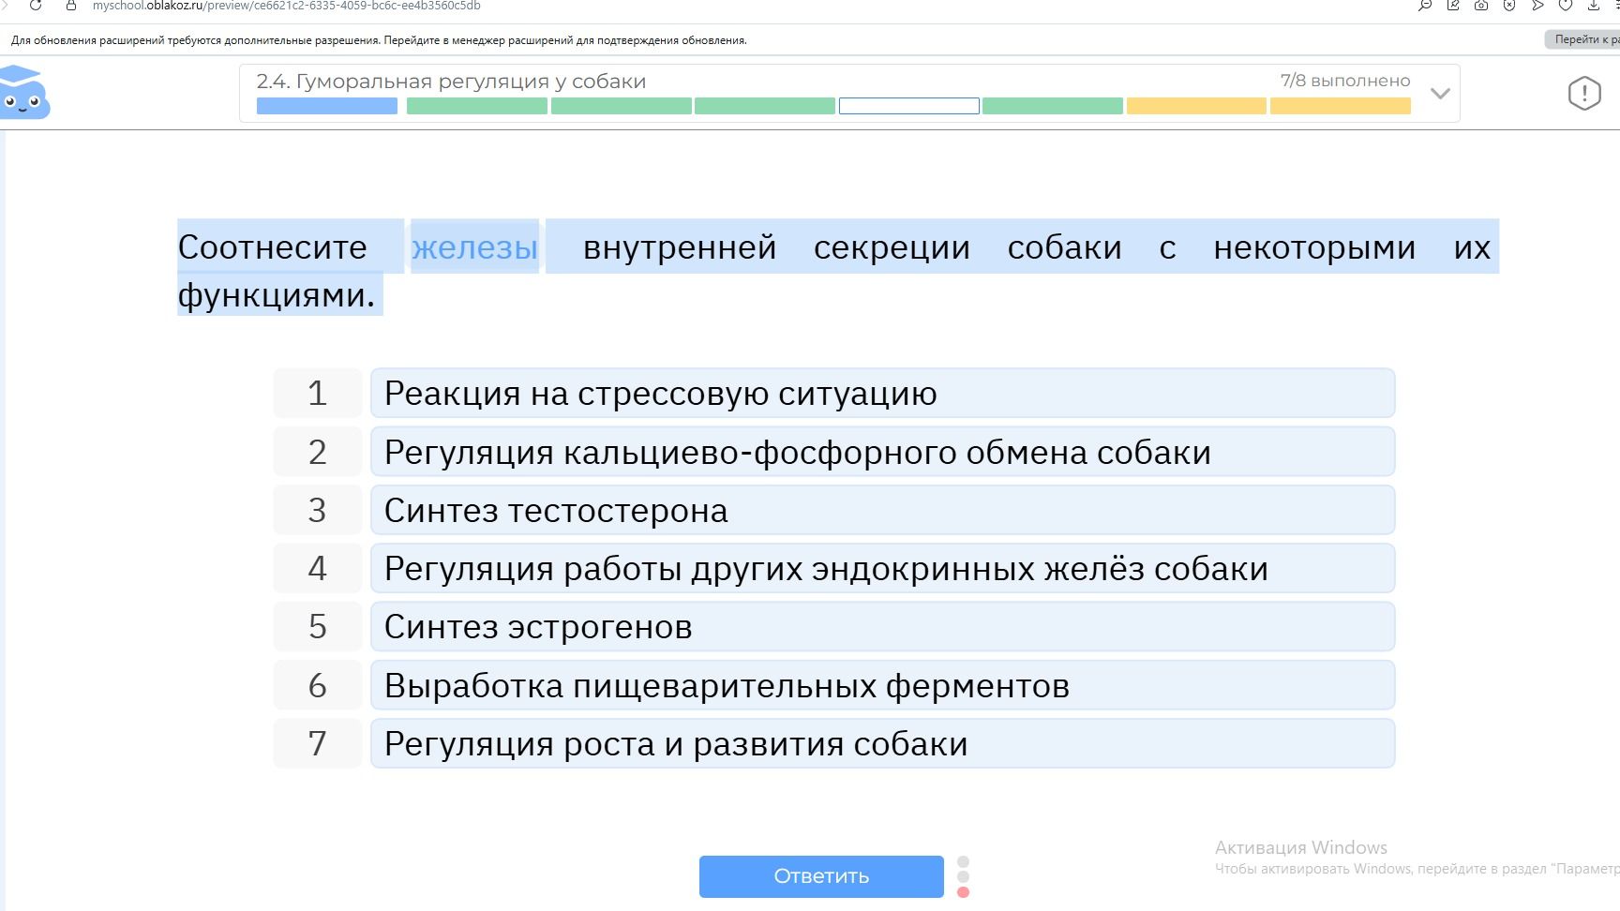This screenshot has width=1620, height=911.
Task: Select 'Регуляция роста и развития собаки' row
Action: pos(882,743)
